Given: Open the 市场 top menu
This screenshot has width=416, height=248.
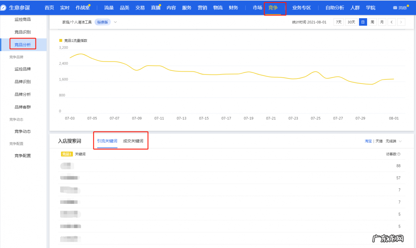Looking at the screenshot, I should pos(257,8).
